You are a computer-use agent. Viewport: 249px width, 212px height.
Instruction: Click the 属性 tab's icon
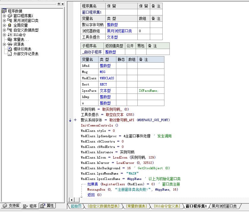[43, 206]
